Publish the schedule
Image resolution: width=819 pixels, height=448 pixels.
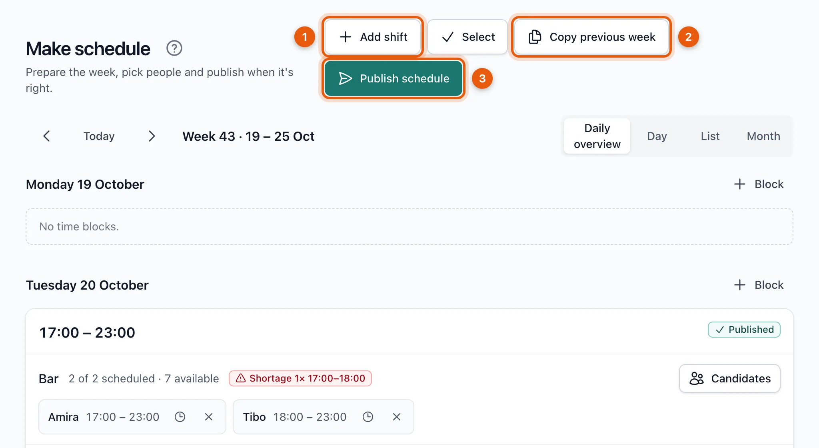coord(394,78)
